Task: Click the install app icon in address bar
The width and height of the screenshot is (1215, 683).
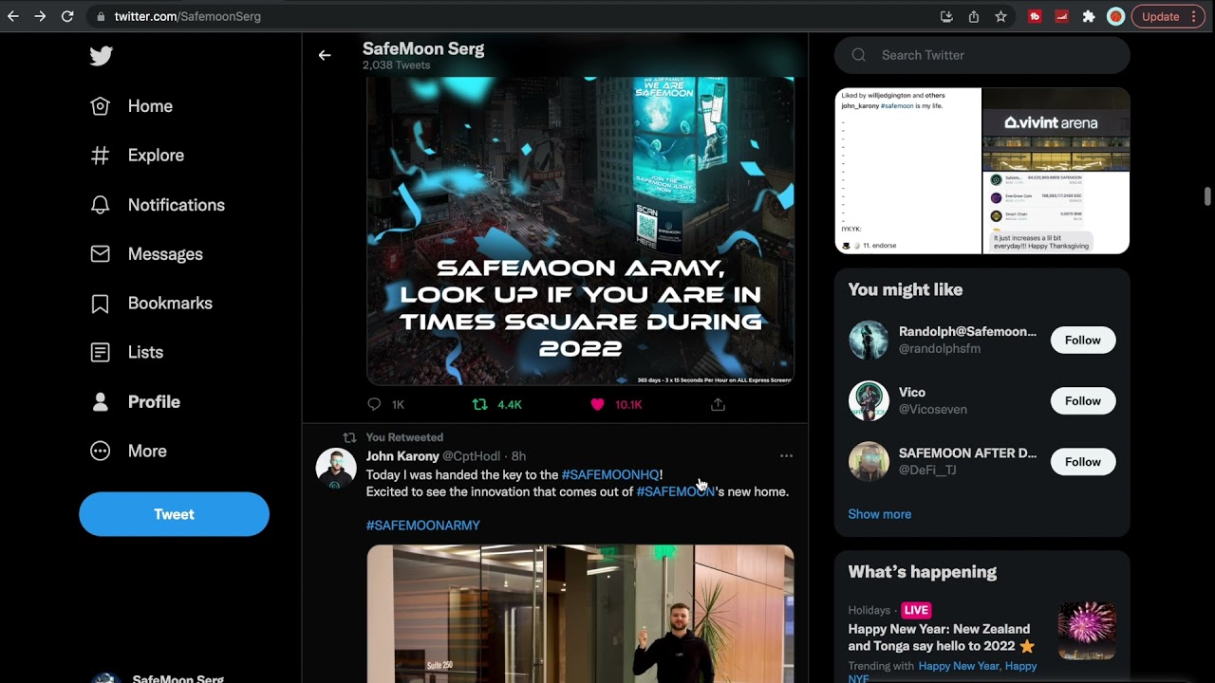Action: 946,16
